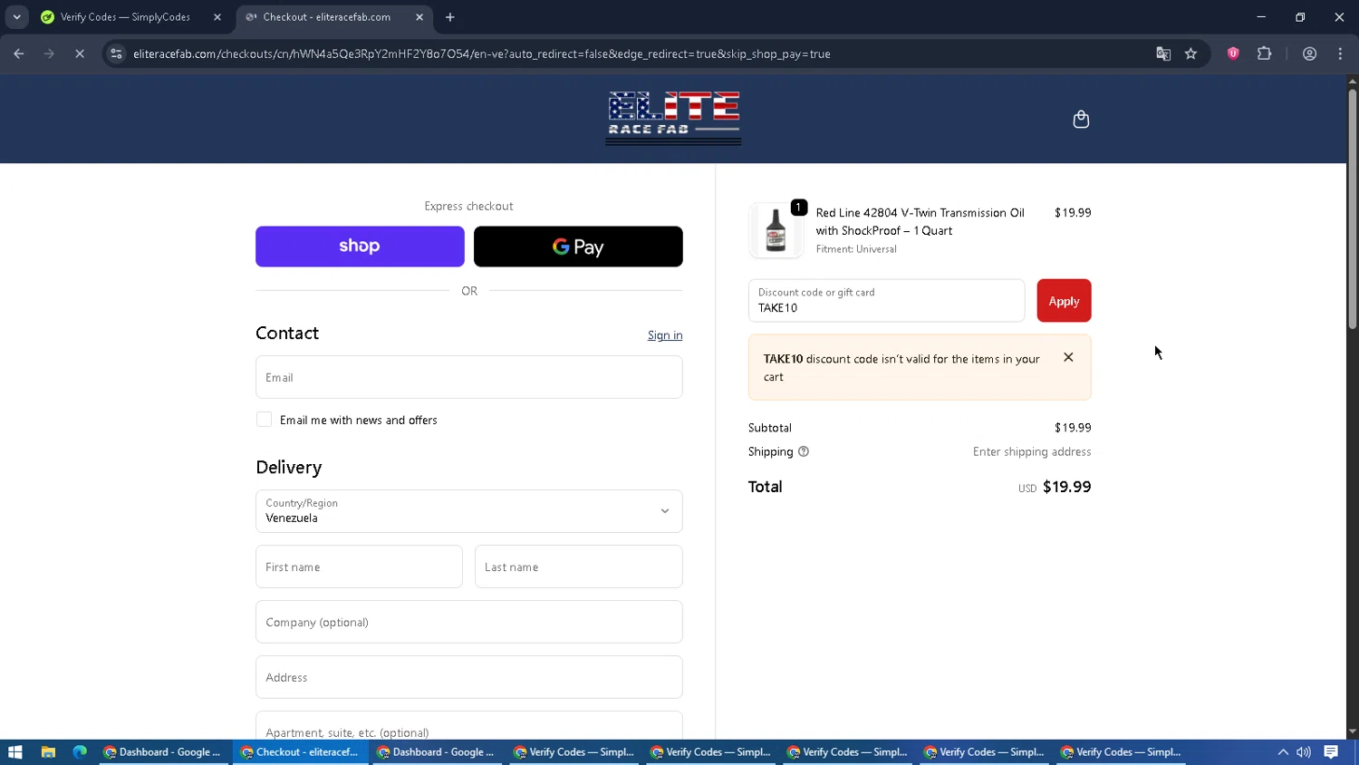
Task: Click the discount code or gift card field
Action: tap(887, 301)
